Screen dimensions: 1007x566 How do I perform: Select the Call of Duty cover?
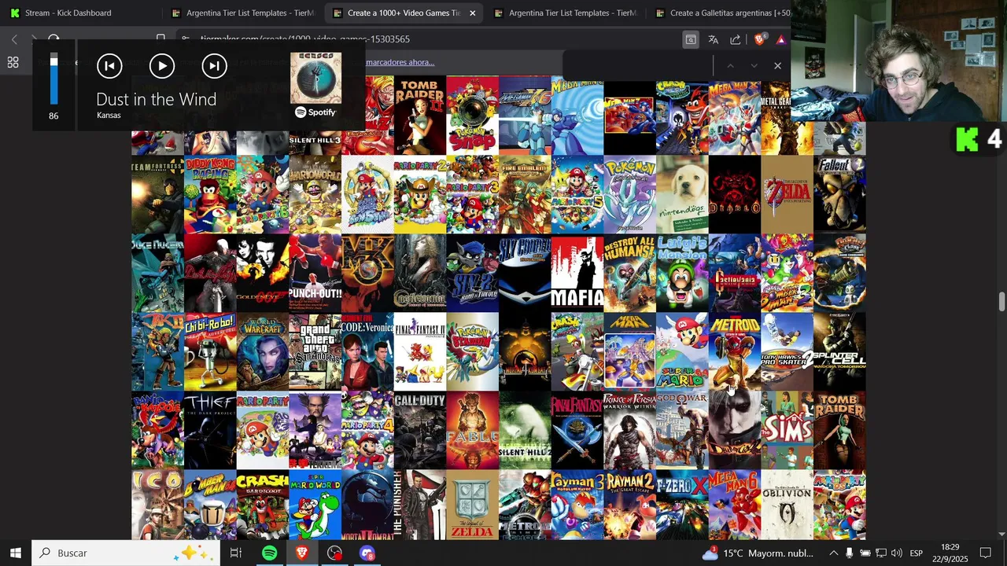coord(419,430)
